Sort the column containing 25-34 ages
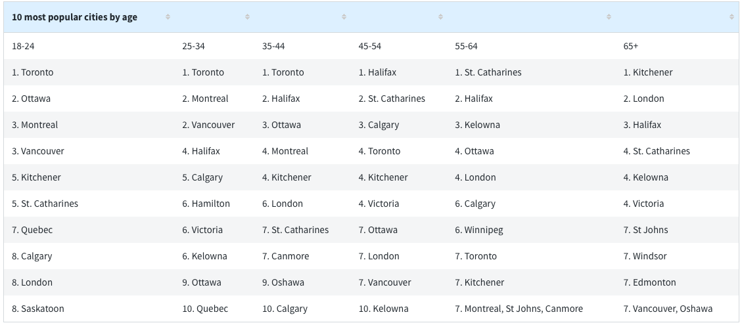 (247, 17)
